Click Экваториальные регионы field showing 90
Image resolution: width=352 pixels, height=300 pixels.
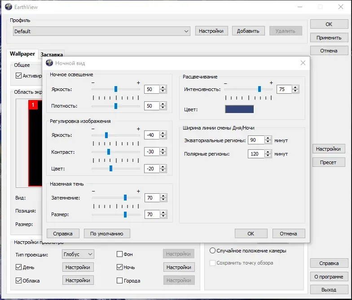click(256, 140)
